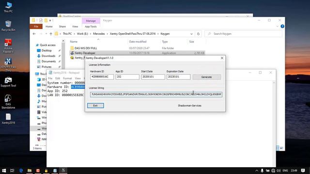The width and height of the screenshot is (310, 174).
Task: Expand address bar history dropdown
Action: [191, 34]
